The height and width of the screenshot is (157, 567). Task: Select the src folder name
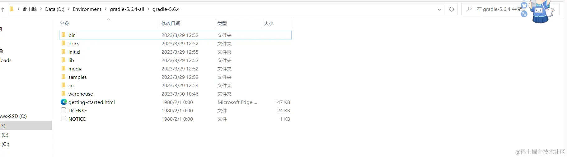click(72, 85)
